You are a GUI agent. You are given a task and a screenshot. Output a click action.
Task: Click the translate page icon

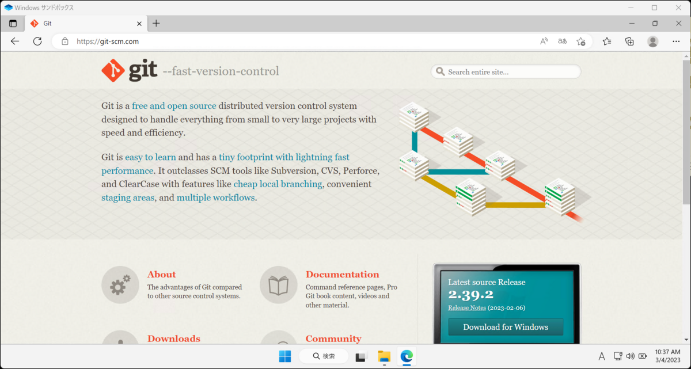click(563, 41)
